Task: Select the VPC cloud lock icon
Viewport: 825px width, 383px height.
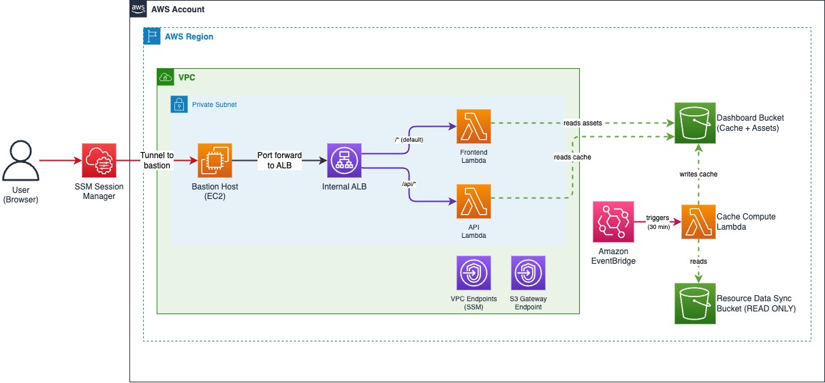Action: click(x=166, y=77)
